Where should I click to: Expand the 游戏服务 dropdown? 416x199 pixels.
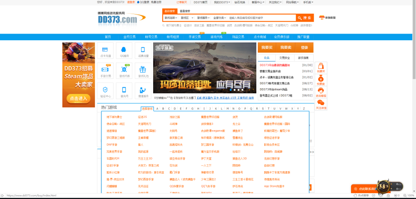click(203, 18)
